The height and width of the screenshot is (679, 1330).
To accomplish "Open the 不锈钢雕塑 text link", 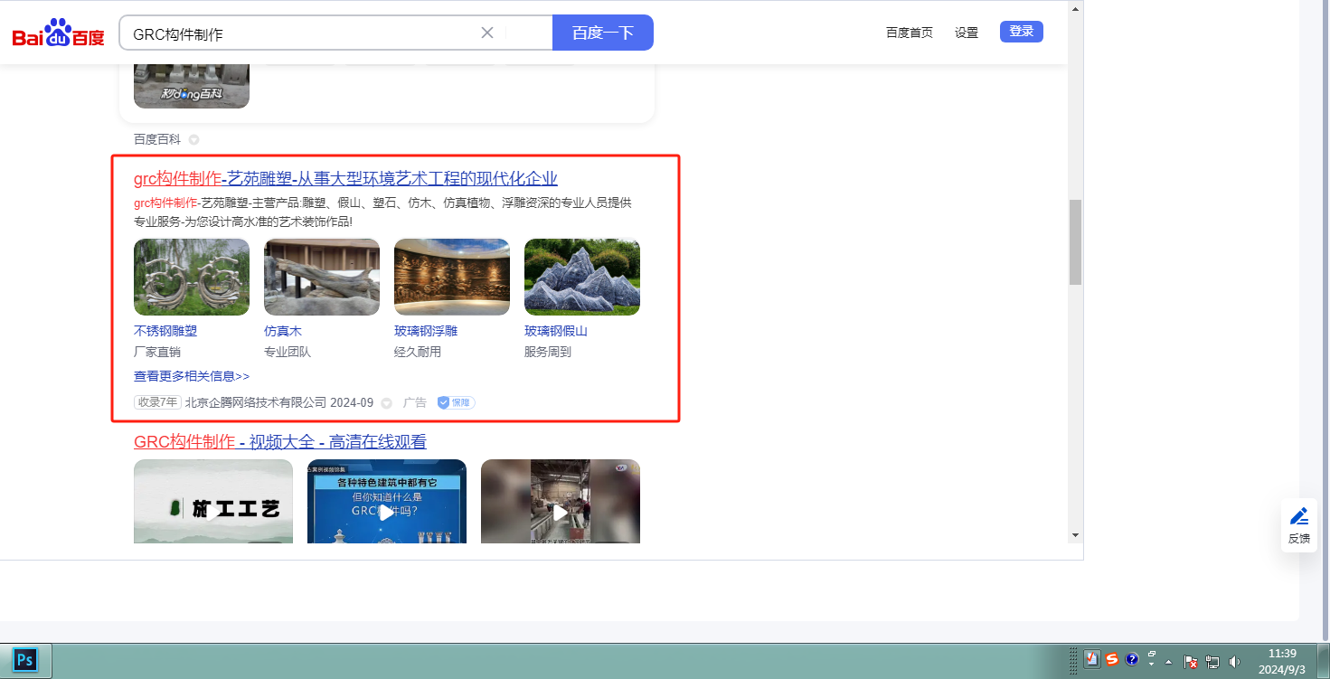I will 165,331.
